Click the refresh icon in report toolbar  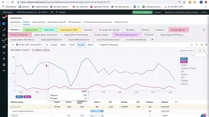[x=192, y=45]
